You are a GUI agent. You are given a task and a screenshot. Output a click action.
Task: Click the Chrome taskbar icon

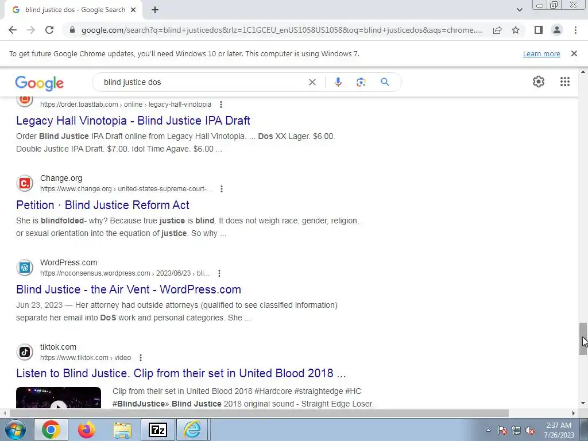51,430
